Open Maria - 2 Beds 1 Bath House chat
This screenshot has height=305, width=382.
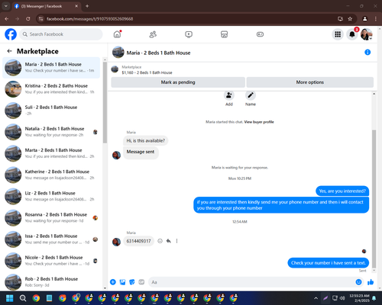51,68
